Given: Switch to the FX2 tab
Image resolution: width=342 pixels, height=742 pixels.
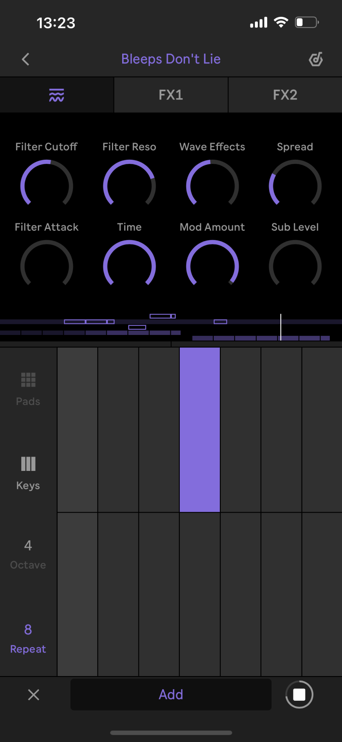Looking at the screenshot, I should tap(285, 95).
